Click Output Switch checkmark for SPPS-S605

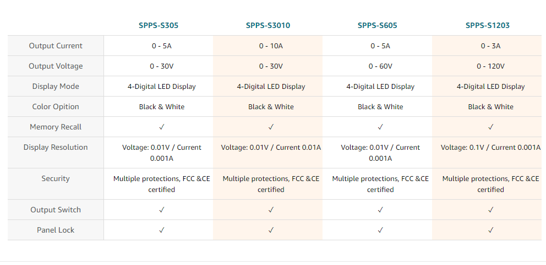click(x=380, y=210)
